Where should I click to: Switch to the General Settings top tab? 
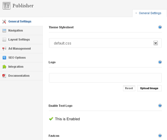pos(150,13)
